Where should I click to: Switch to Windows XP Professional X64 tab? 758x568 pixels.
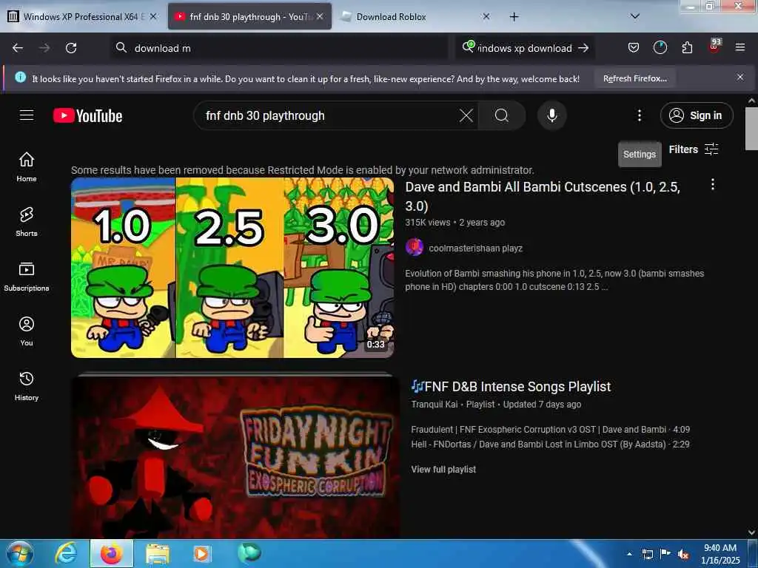[x=82, y=17]
